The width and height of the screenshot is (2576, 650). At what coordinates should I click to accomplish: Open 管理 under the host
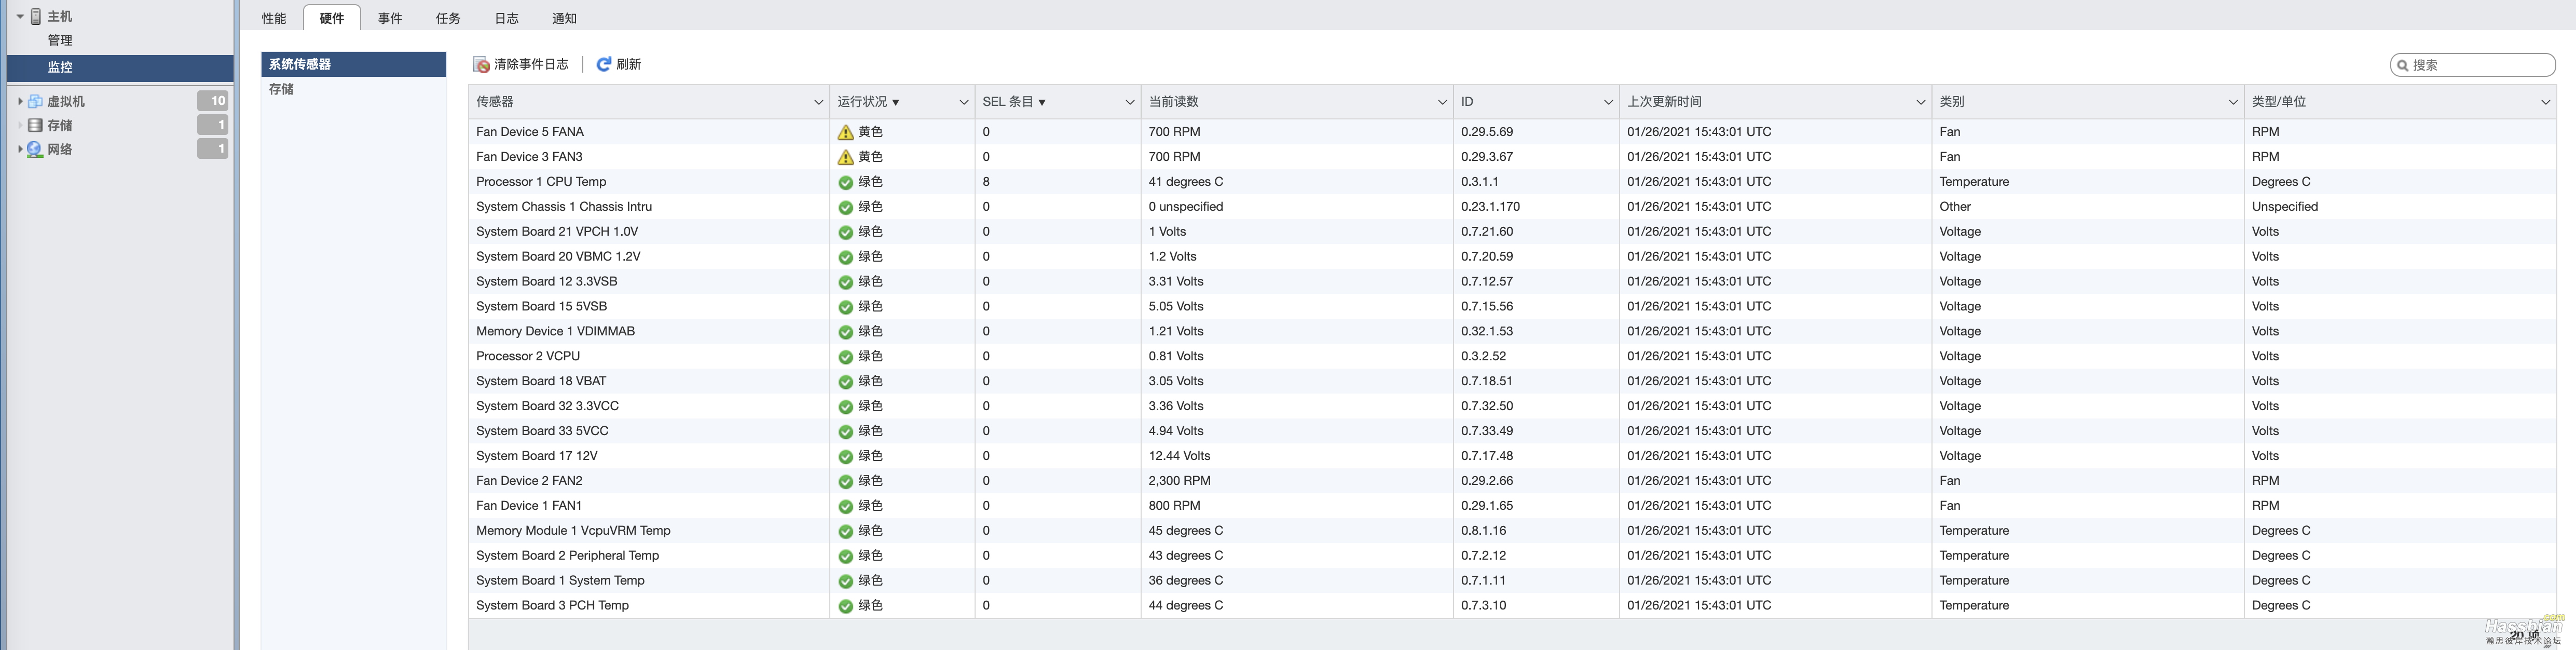pyautogui.click(x=60, y=41)
